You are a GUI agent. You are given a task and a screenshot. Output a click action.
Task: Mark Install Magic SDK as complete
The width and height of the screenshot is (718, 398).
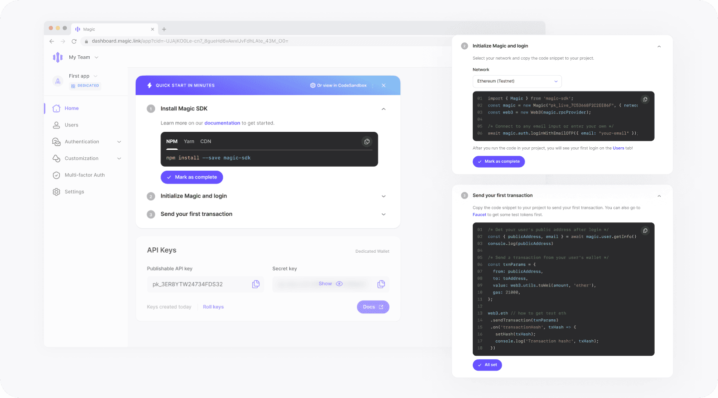192,177
